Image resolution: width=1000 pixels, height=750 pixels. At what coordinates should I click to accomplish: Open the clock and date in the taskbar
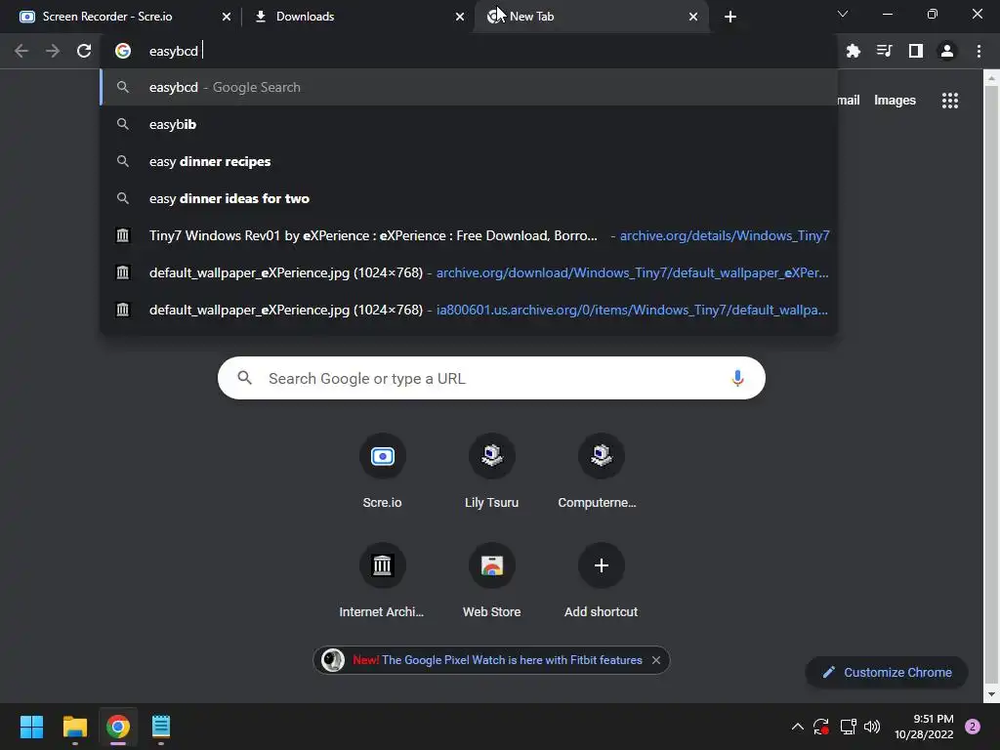point(924,727)
